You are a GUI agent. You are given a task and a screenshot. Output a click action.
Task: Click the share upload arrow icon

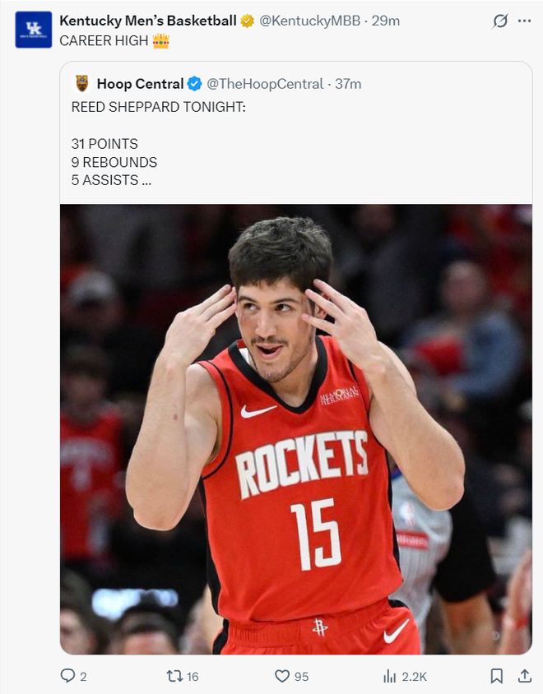coord(524,676)
